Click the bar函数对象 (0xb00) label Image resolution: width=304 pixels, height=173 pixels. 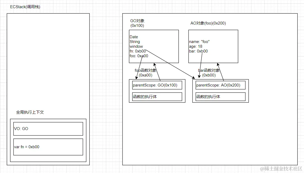click(x=209, y=73)
